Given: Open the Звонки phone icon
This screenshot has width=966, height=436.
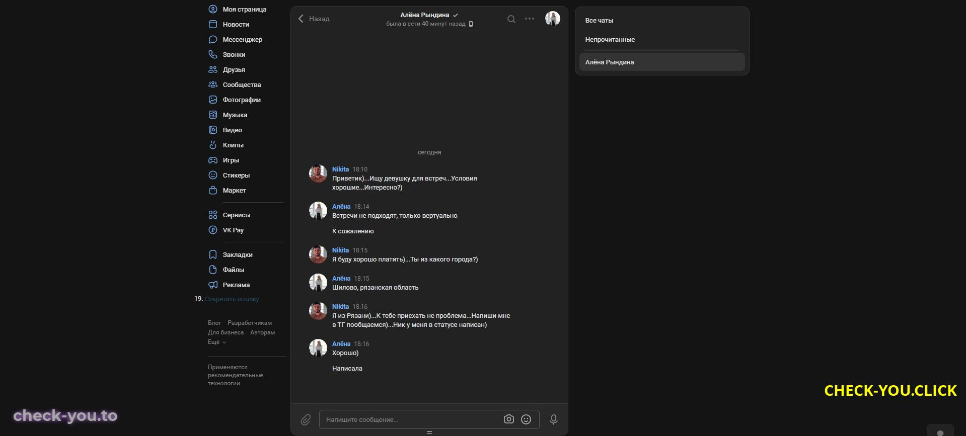Looking at the screenshot, I should (x=213, y=54).
